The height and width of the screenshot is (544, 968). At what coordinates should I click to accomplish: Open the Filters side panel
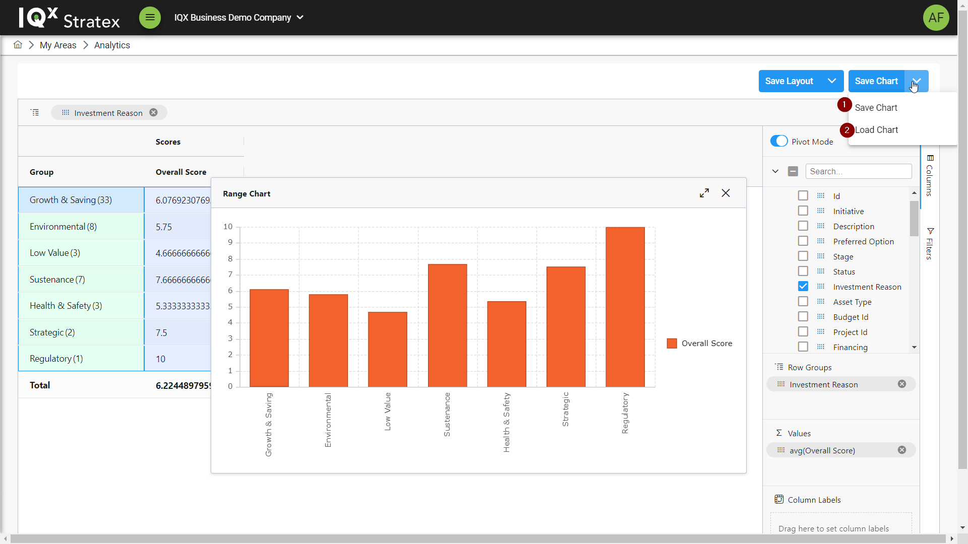pos(930,244)
